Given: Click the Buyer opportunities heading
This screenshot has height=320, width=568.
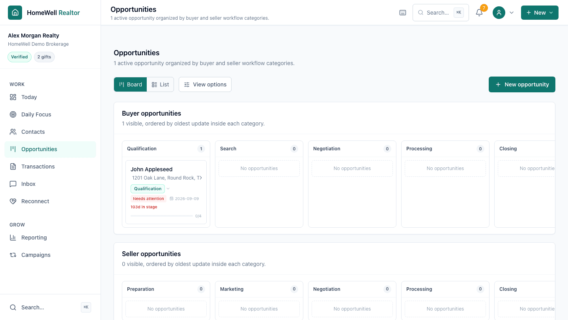Looking at the screenshot, I should click(151, 113).
